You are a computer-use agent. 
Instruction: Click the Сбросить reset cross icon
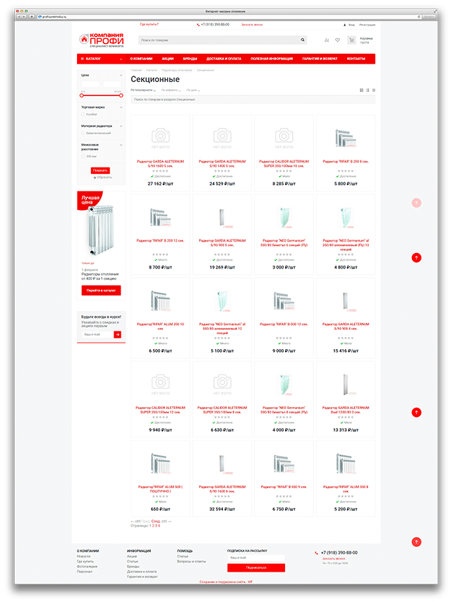coord(95,178)
